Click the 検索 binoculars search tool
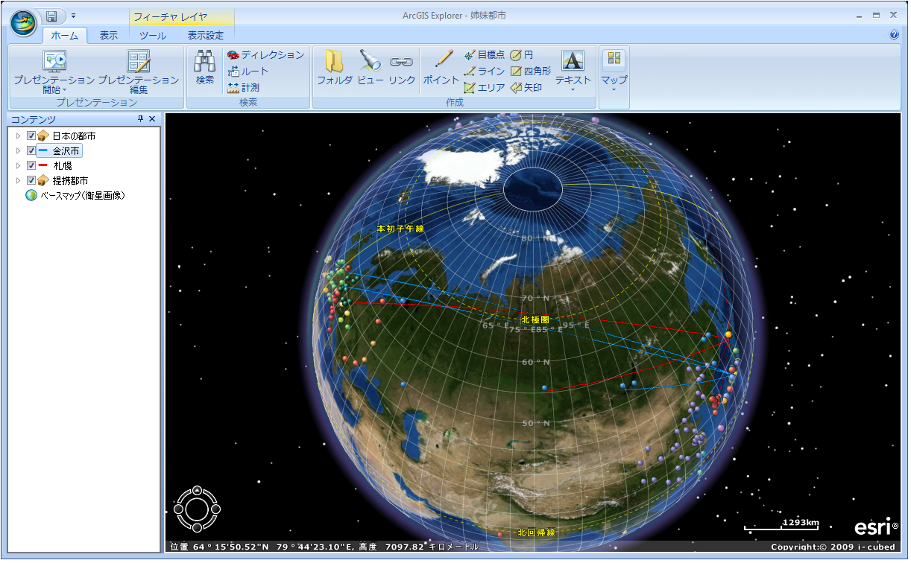 click(205, 68)
